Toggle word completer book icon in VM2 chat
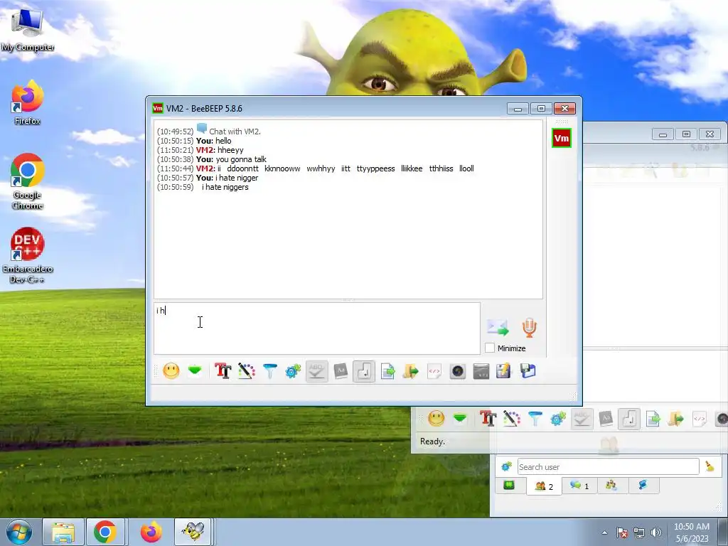Screen dimensions: 728x546 click(x=341, y=371)
